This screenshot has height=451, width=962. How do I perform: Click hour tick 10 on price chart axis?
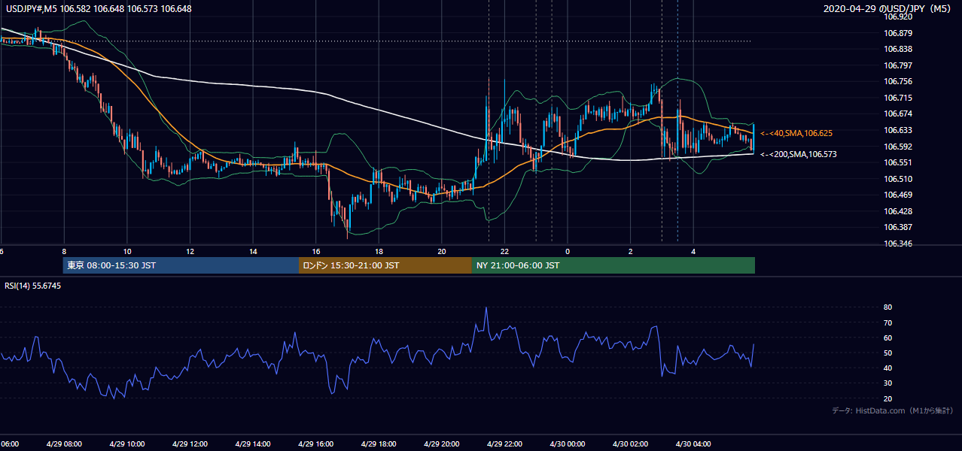tap(127, 252)
